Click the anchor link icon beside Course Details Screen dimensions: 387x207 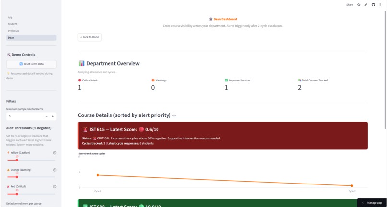point(174,115)
